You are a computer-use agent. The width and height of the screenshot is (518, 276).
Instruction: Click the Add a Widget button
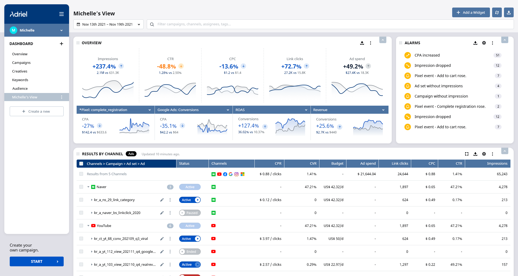click(471, 12)
